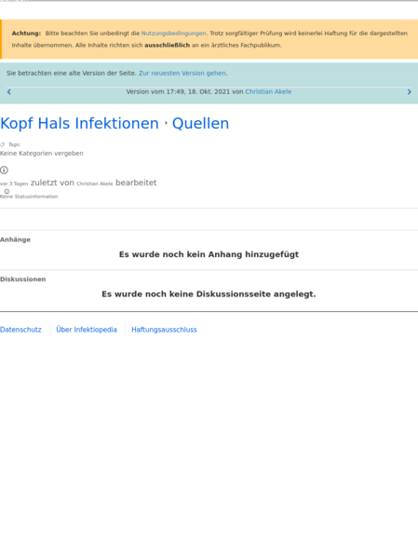This screenshot has height=558, width=418.
Task: Open the Datenschutz footer link
Action: pos(20,330)
